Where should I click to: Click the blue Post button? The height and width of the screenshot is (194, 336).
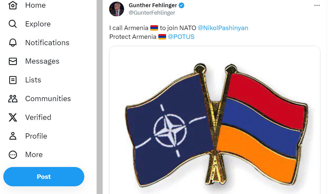(44, 177)
